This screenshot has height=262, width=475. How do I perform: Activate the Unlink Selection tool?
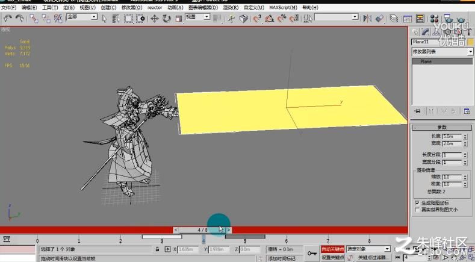pyautogui.click(x=46, y=19)
